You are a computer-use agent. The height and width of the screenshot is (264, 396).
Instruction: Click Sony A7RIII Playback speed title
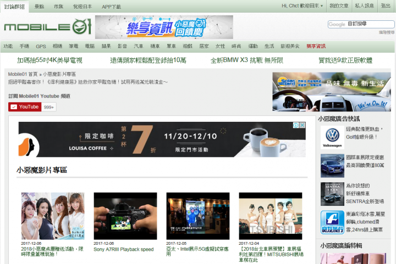coord(124,249)
